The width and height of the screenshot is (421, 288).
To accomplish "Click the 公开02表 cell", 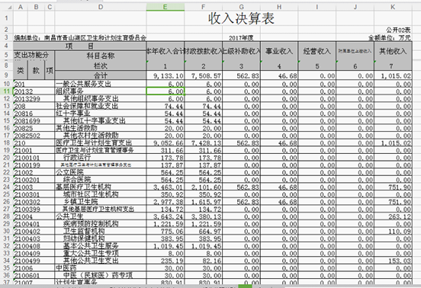I will 398,30.
